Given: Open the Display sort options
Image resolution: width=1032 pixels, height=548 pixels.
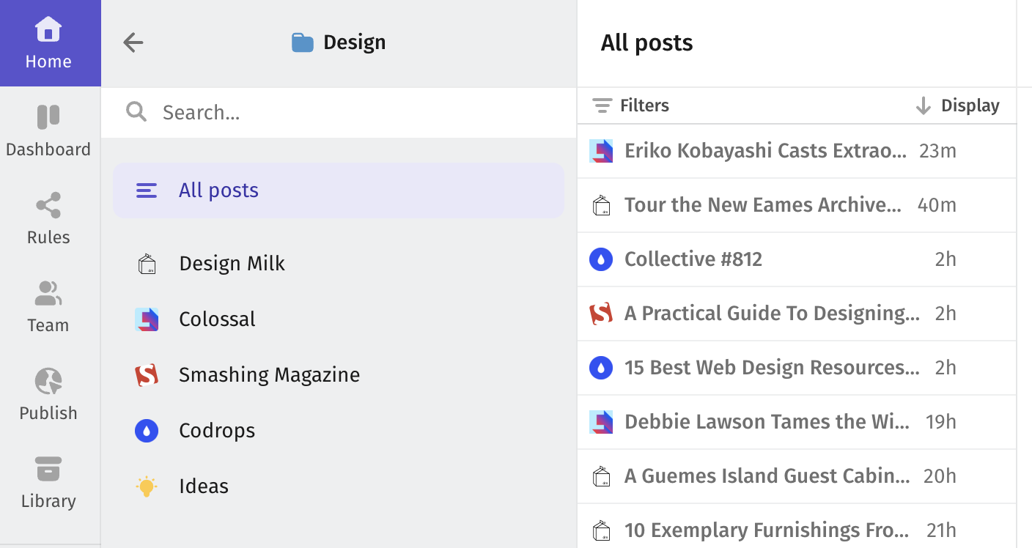Looking at the screenshot, I should pyautogui.click(x=969, y=105).
